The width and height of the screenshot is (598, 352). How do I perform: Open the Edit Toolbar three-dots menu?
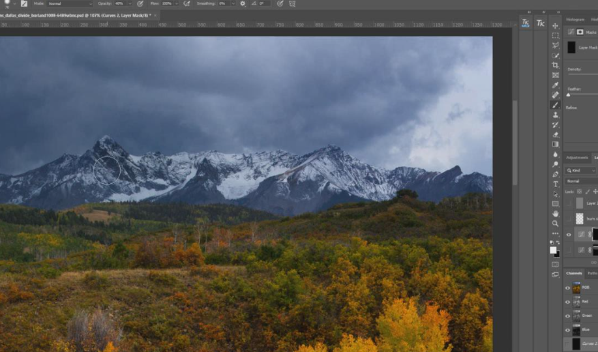tap(556, 233)
